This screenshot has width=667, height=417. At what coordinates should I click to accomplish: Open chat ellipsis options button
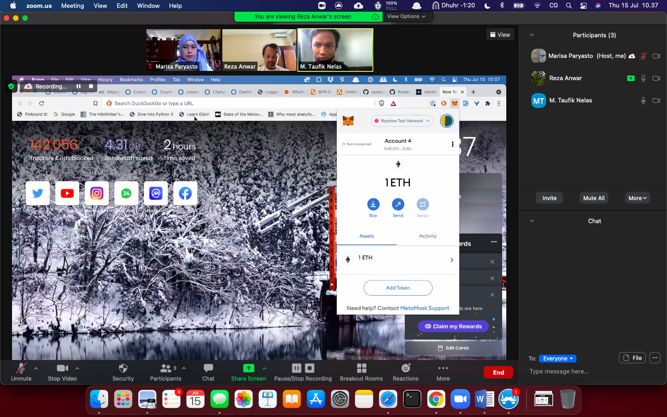point(654,358)
